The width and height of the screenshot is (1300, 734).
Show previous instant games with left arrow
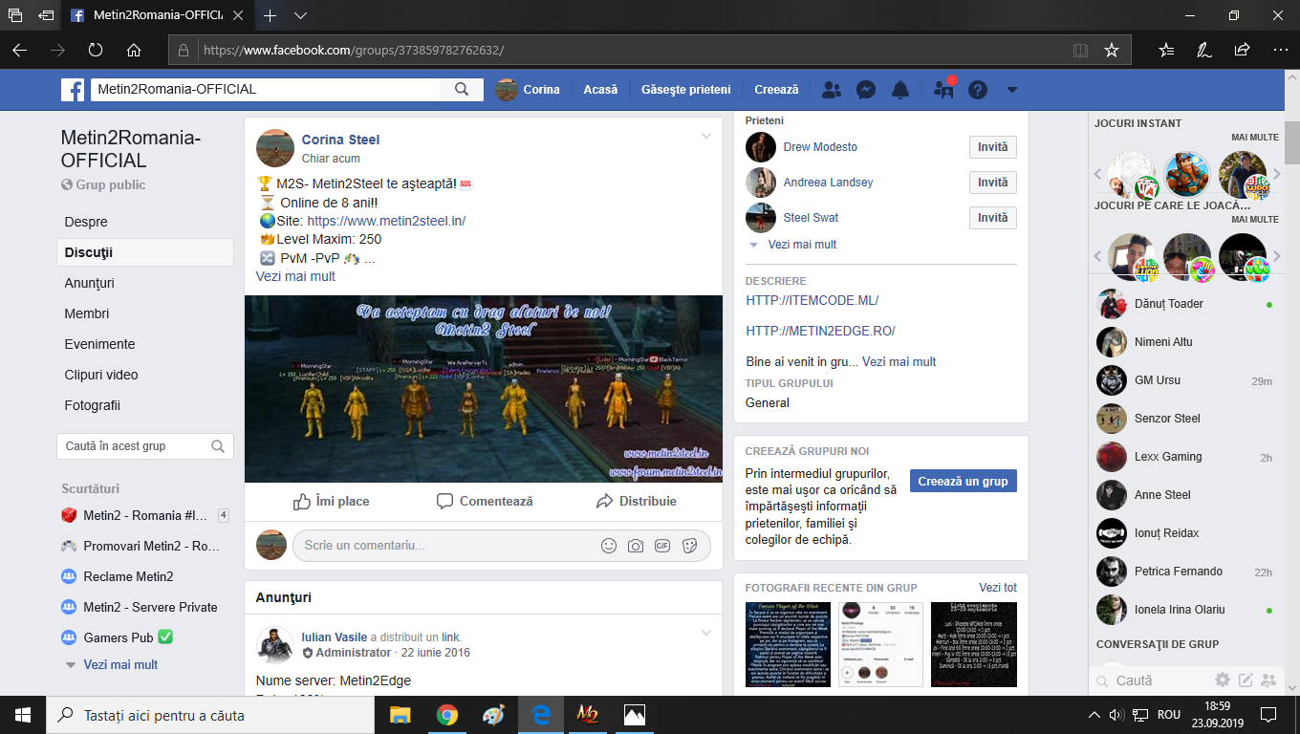1097,175
